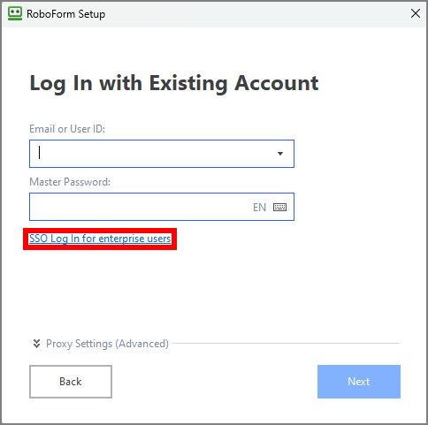The image size is (428, 425).
Task: Click the EN language indicator
Action: pyautogui.click(x=259, y=208)
